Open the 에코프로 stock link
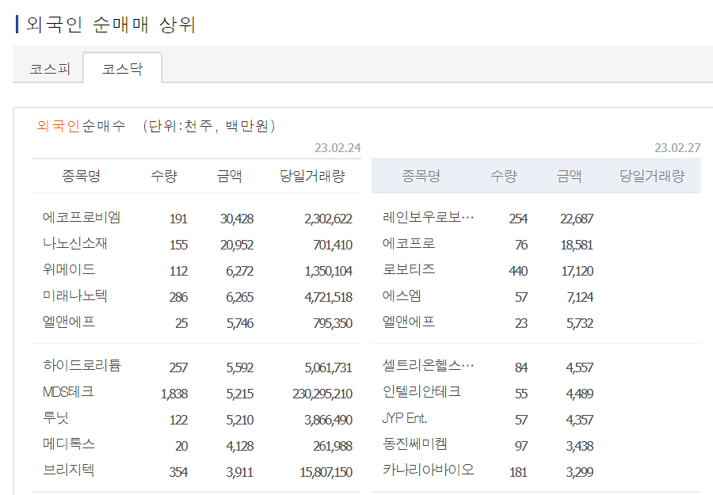Image resolution: width=713 pixels, height=495 pixels. tap(408, 244)
